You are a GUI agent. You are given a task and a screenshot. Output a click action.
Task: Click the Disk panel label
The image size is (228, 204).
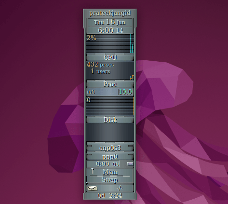click(x=110, y=120)
